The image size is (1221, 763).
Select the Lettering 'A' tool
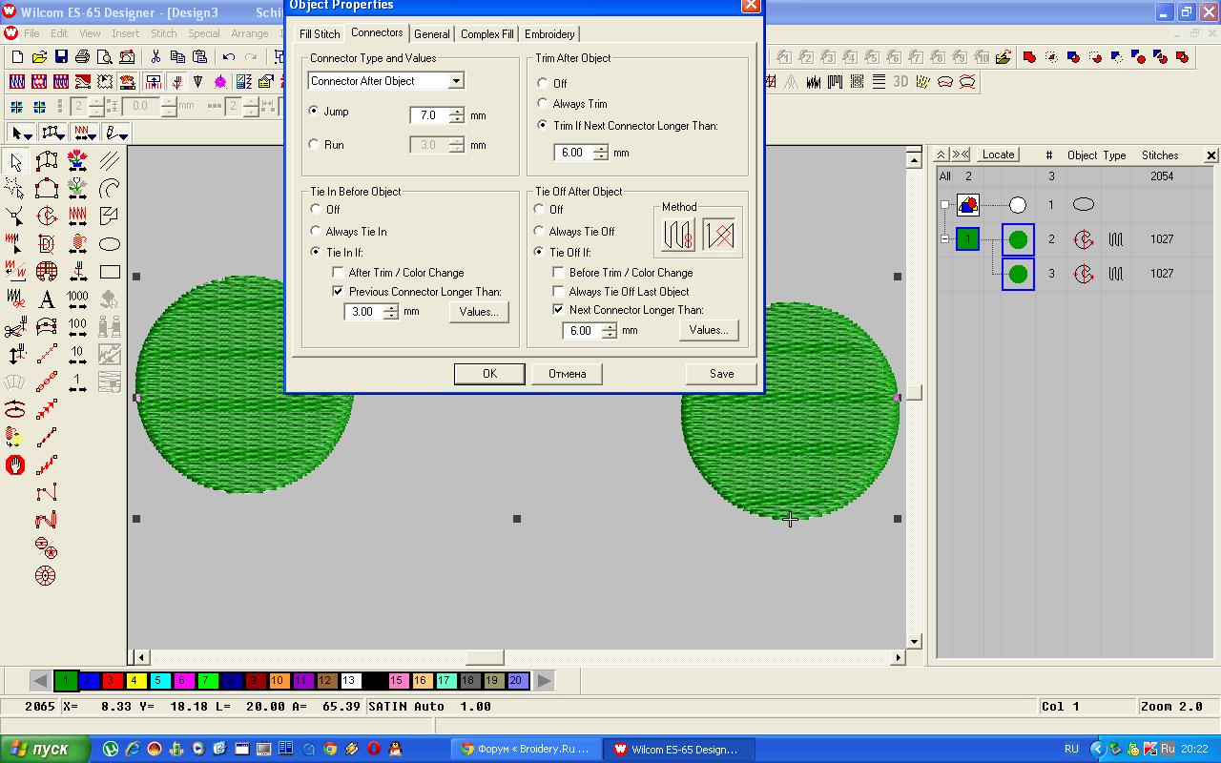pos(47,299)
